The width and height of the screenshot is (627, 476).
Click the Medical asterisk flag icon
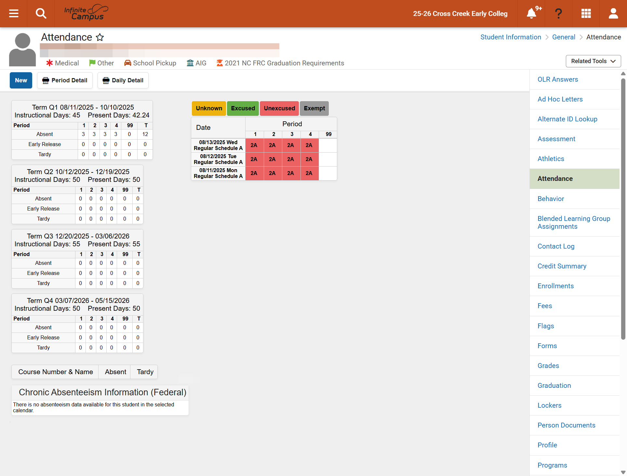pyautogui.click(x=49, y=63)
